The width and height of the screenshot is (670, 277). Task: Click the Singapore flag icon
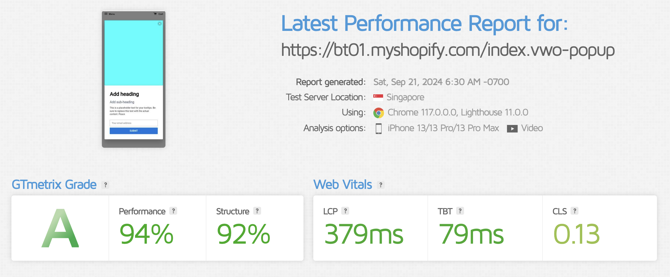click(378, 97)
